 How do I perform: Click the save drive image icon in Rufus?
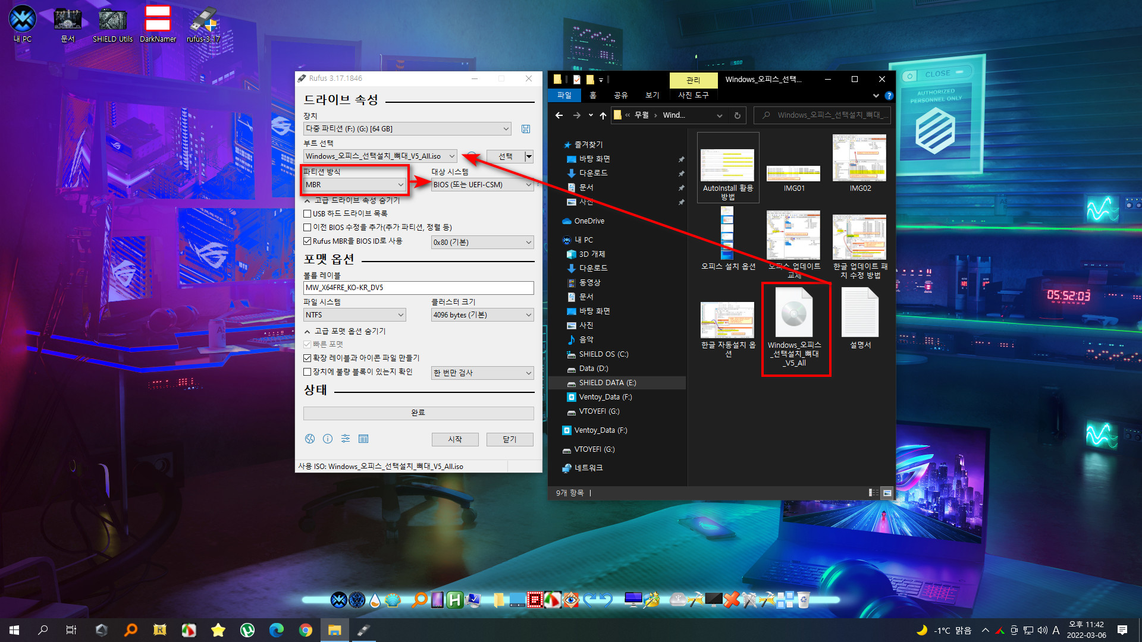point(526,129)
